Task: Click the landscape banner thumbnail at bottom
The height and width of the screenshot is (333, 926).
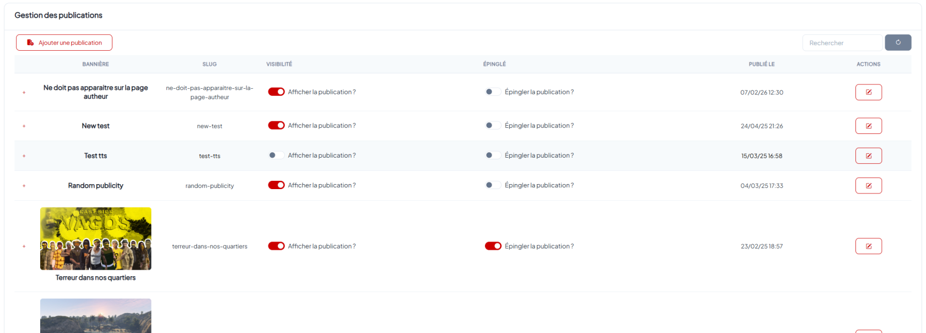Action: [x=96, y=316]
